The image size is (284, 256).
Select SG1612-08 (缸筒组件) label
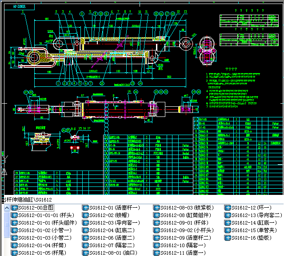tap(186, 215)
